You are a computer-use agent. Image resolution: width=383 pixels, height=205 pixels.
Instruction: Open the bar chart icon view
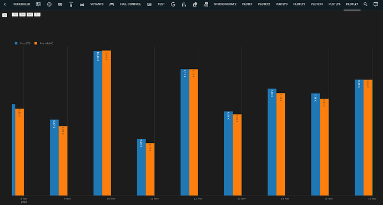coord(184,4)
